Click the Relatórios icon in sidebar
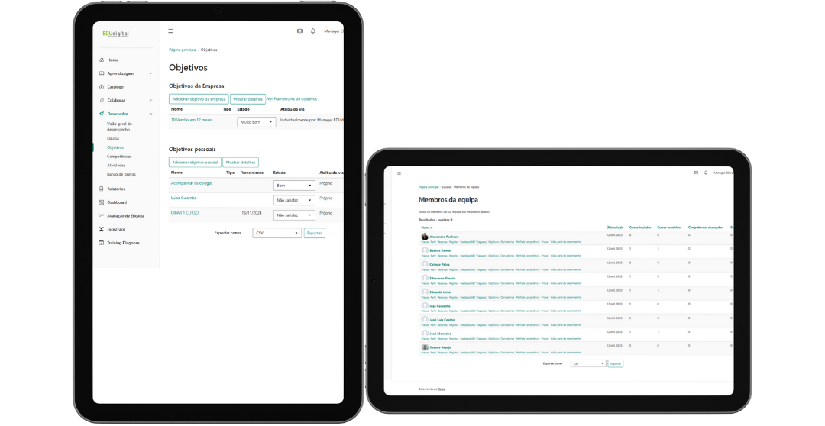Screen dimensions: 825x426 tap(102, 189)
